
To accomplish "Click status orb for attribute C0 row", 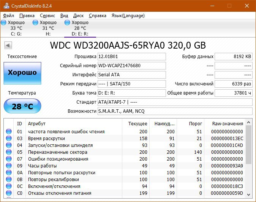I will click(9, 193).
